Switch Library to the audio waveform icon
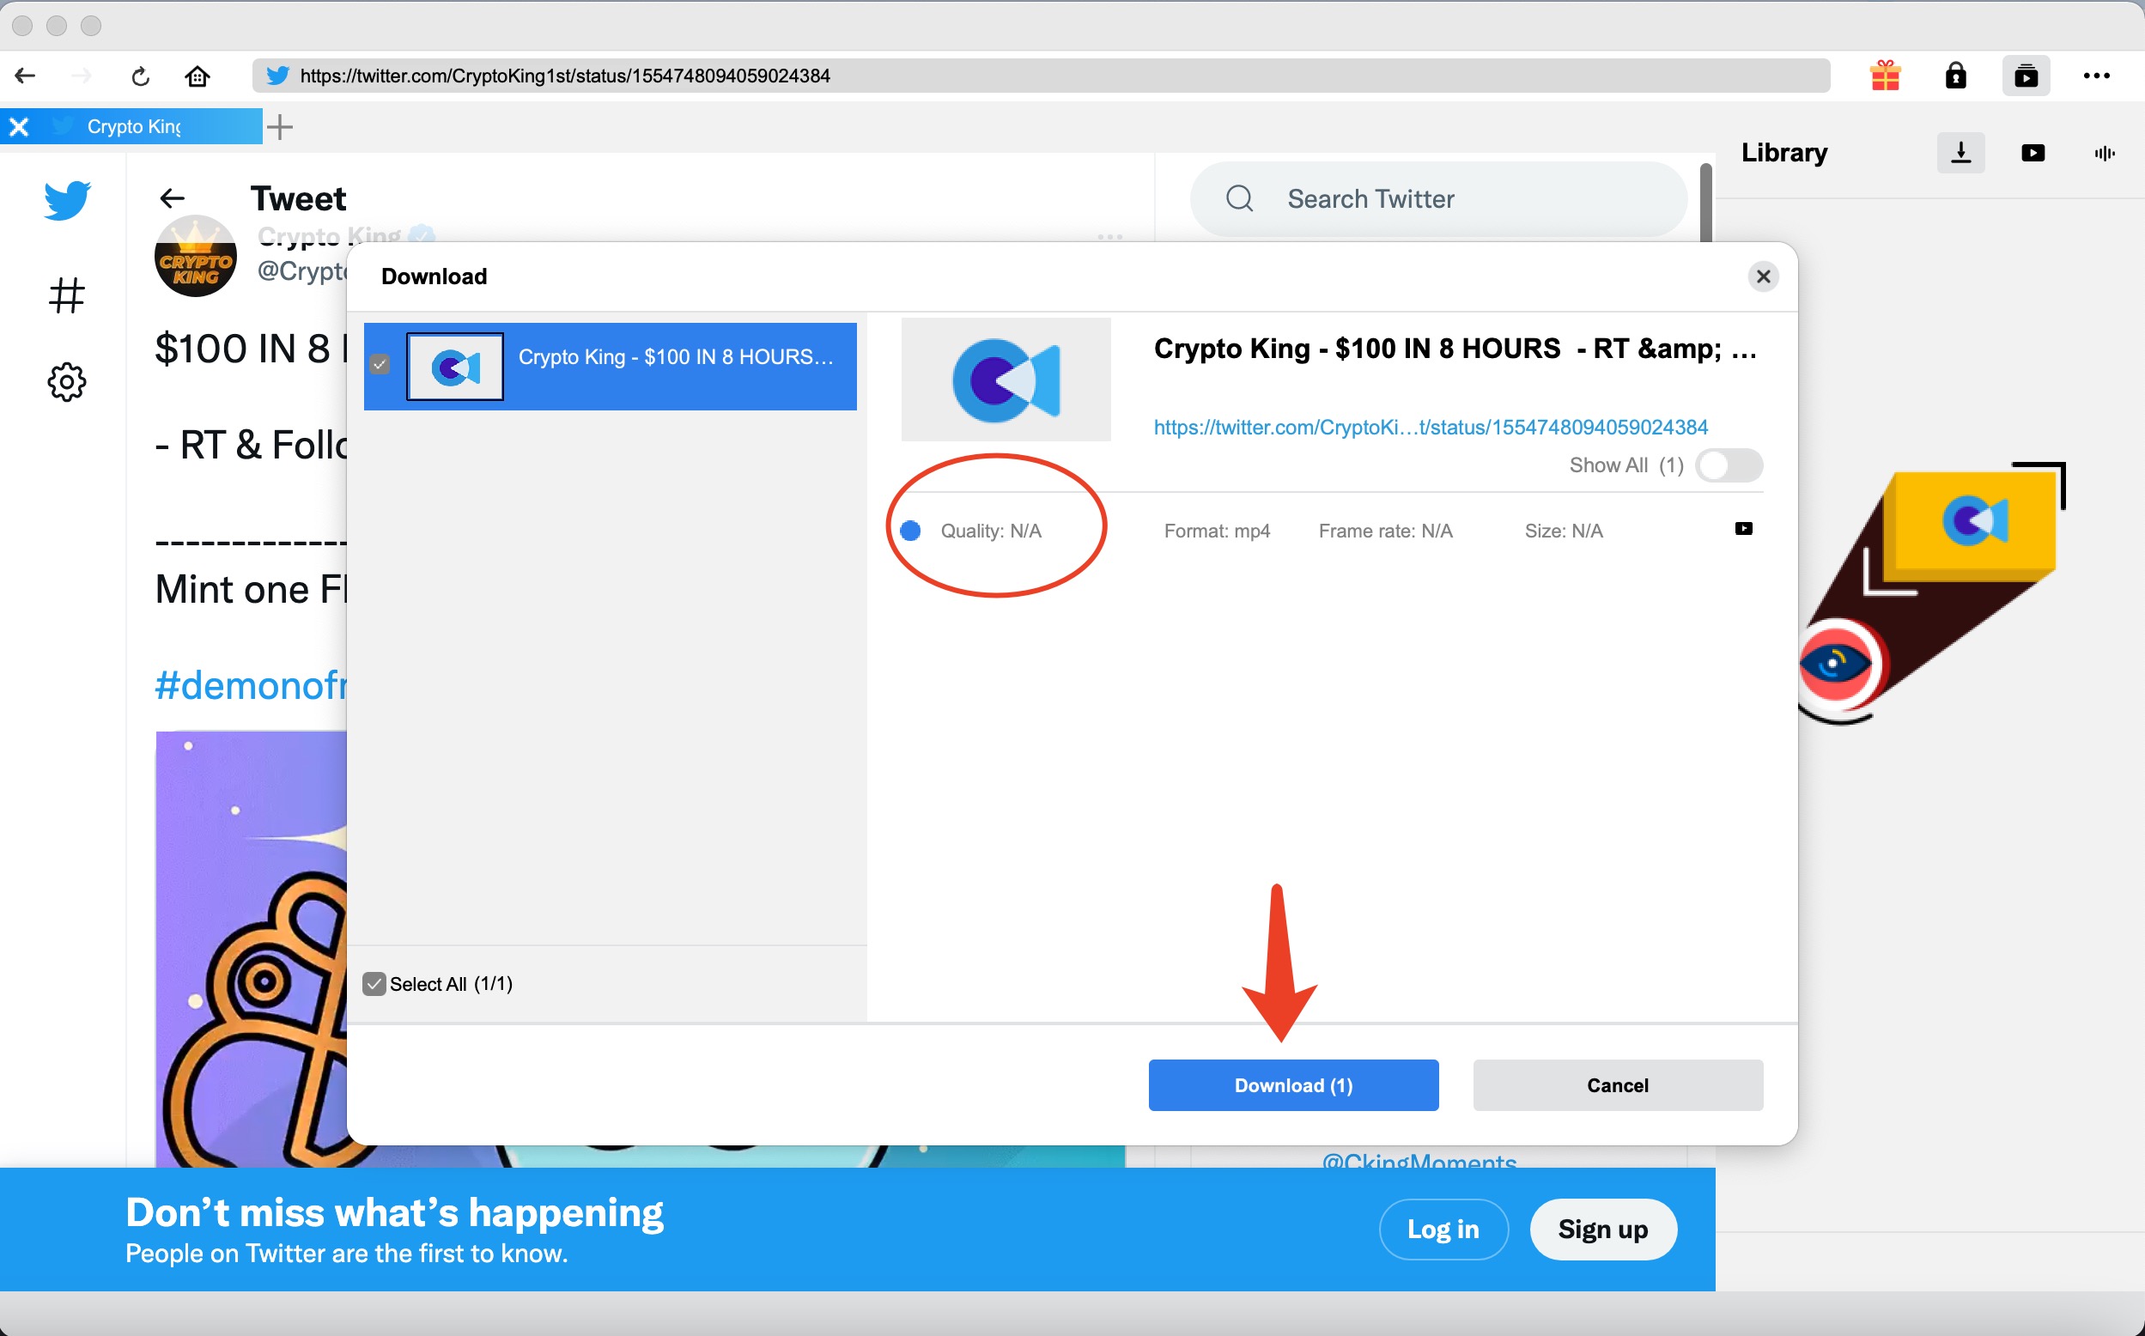Image resolution: width=2145 pixels, height=1336 pixels. (2105, 153)
